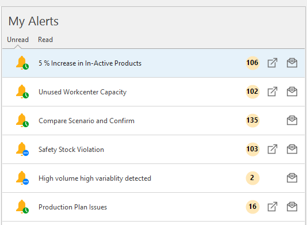Select alert 'Production Plan Issues'
Image resolution: width=307 pixels, height=225 pixels.
(x=153, y=207)
